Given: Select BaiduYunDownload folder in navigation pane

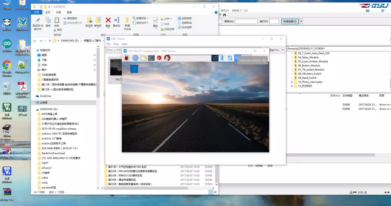Looking at the screenshot, I should click(x=51, y=153).
